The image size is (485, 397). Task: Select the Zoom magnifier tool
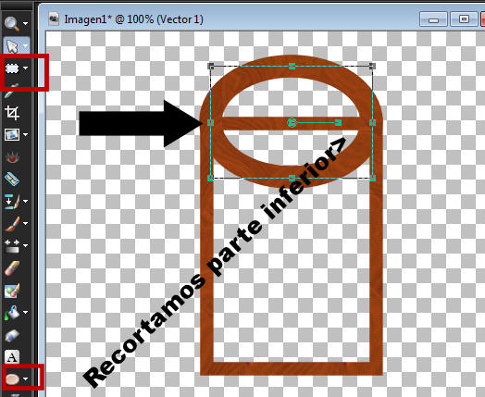(x=12, y=23)
